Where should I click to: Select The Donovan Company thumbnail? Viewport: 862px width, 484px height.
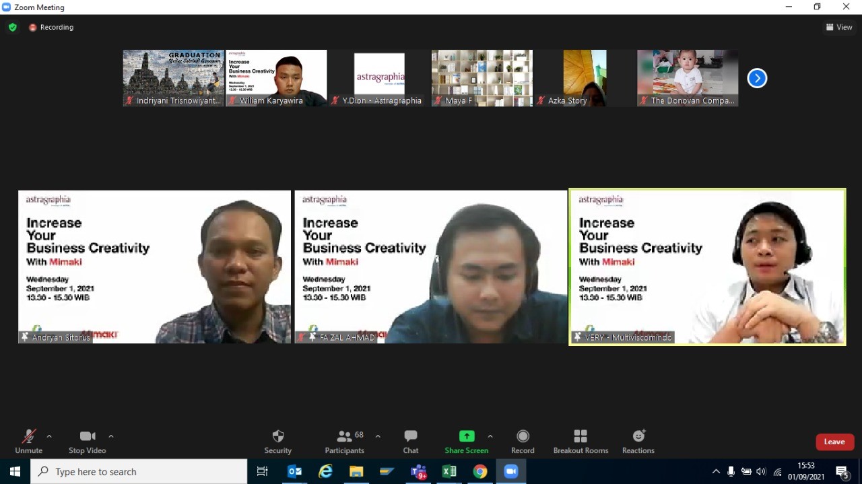[x=688, y=78]
